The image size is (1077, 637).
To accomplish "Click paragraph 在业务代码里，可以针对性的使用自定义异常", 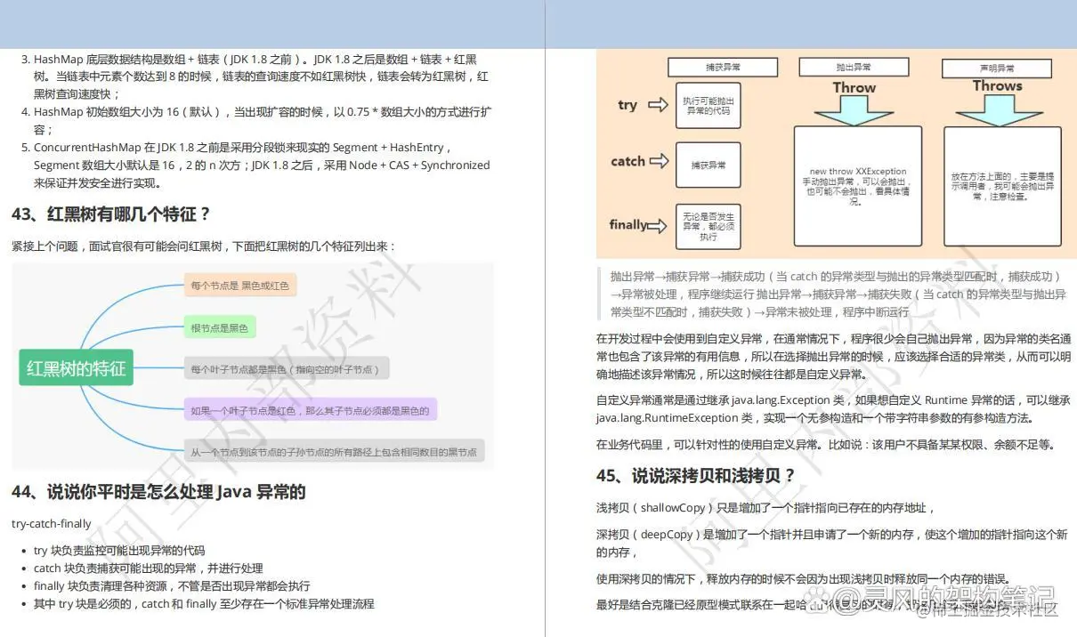I will [825, 444].
